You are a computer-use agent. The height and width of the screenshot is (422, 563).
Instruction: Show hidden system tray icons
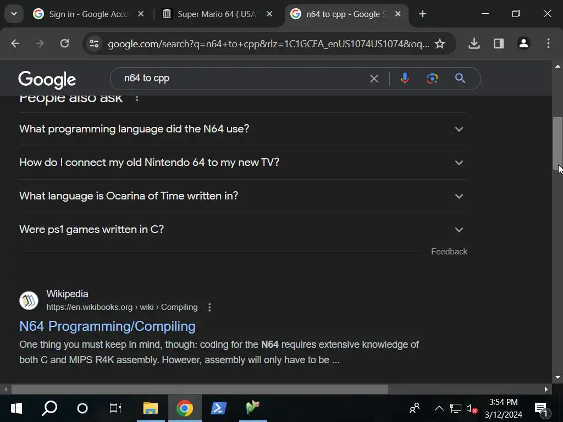click(x=439, y=408)
